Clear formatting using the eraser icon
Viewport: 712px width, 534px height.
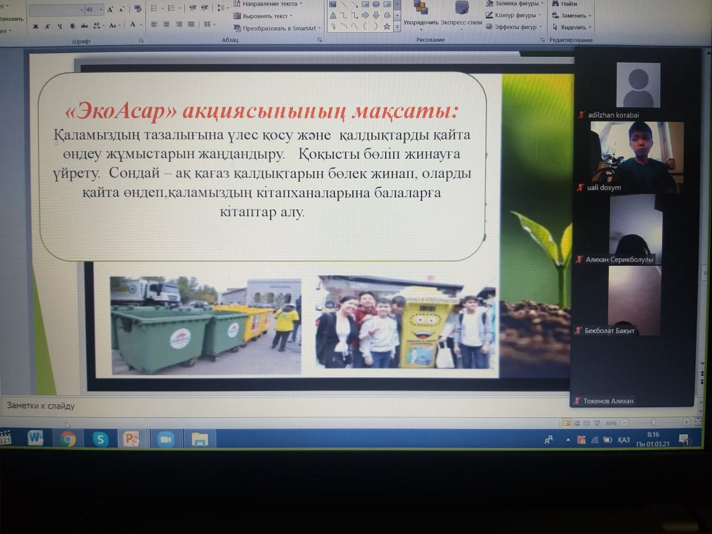point(138,9)
